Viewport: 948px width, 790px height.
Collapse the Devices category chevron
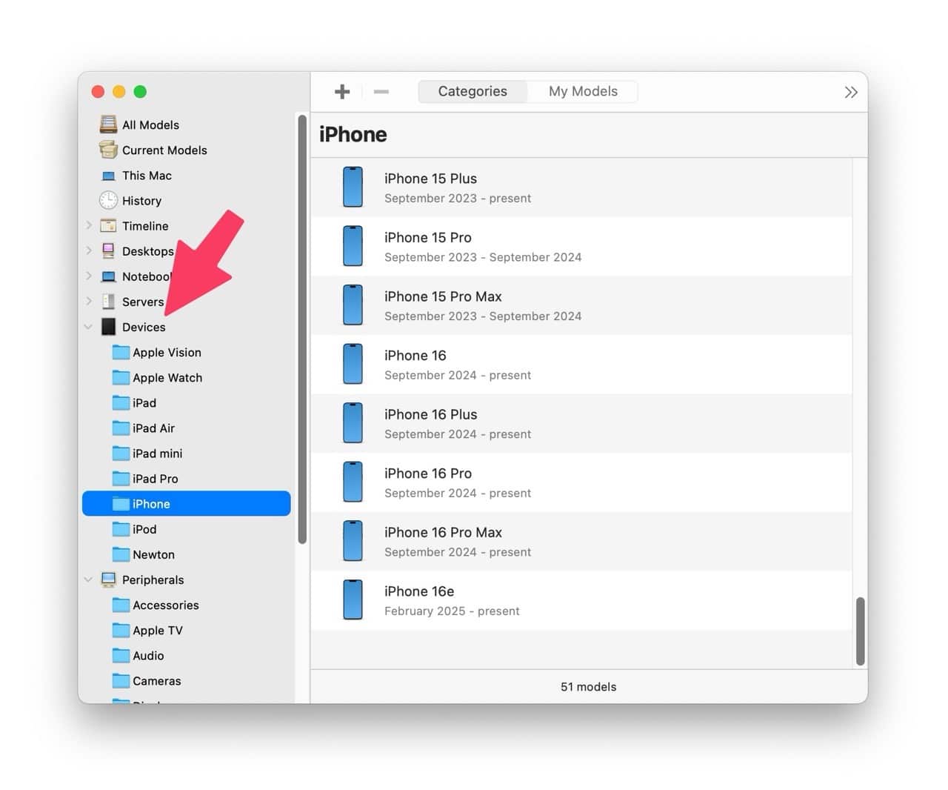point(88,327)
